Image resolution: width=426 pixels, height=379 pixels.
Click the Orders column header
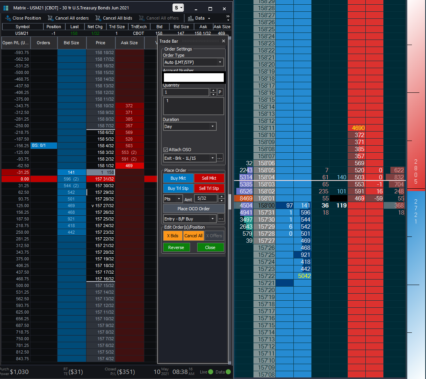43,43
